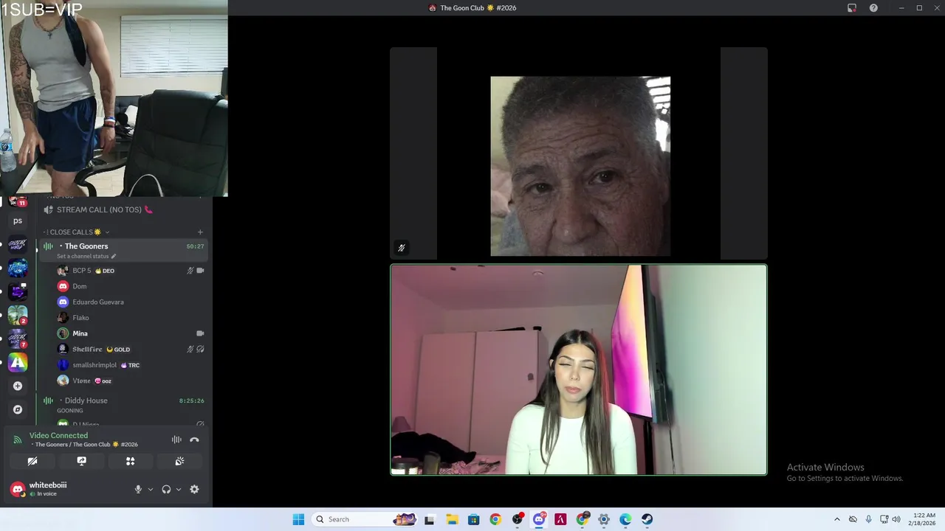The height and width of the screenshot is (531, 945).
Task: Open Task View from taskbar
Action: pos(430,519)
